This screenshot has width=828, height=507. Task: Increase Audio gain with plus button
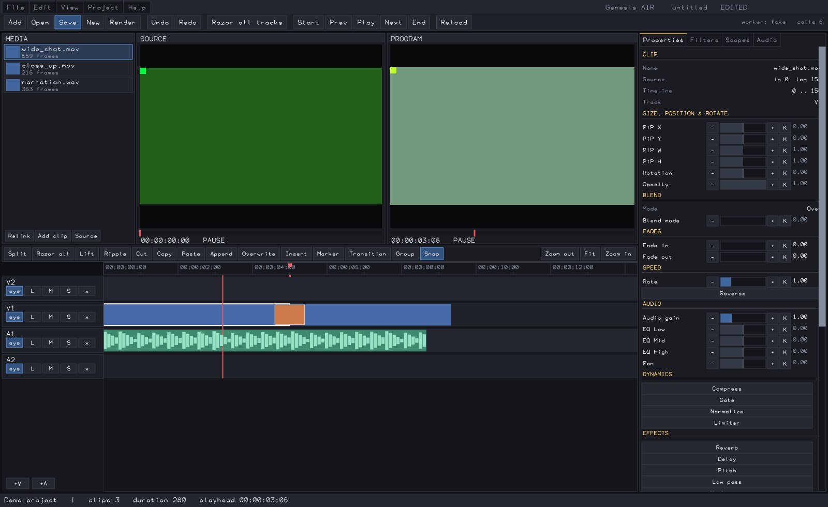click(773, 318)
